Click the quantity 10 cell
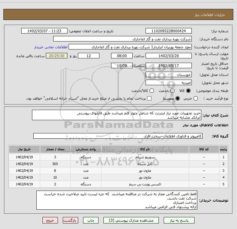Screen dimensions: 237x229 [55, 177]
